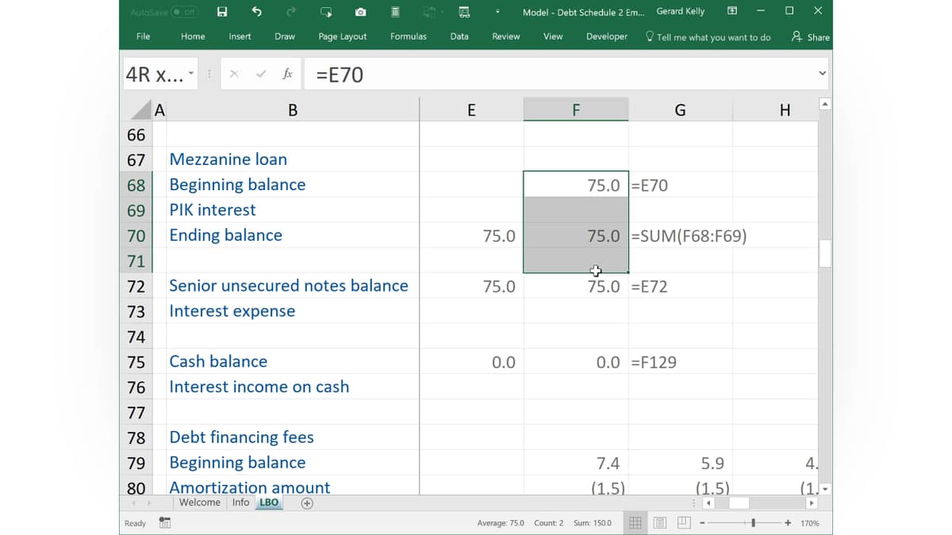Click the print preview icon in quick access toolbar
The image size is (952, 535).
coord(464,12)
